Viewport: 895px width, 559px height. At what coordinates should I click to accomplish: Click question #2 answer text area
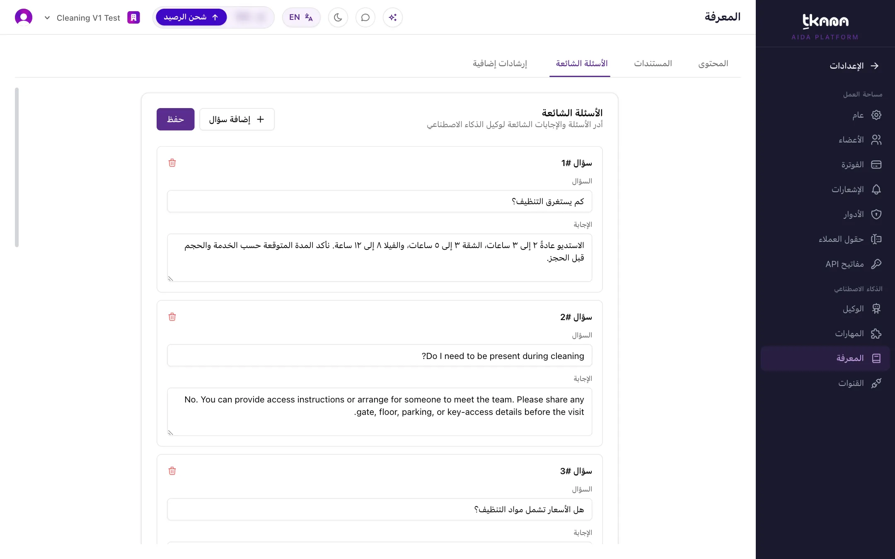point(380,412)
